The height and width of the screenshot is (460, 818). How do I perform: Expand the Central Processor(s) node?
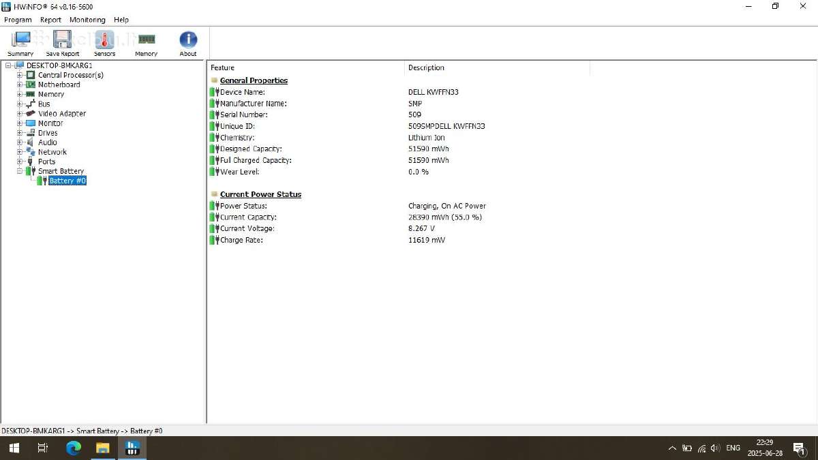(20, 75)
